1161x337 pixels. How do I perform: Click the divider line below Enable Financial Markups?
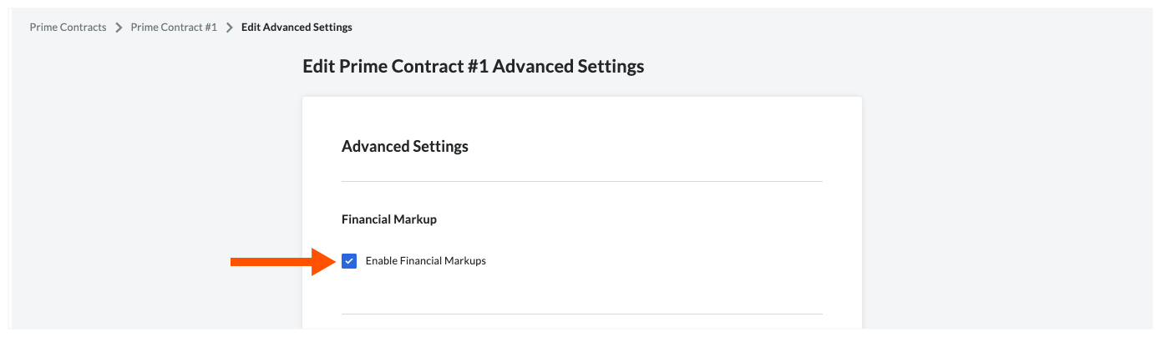click(x=582, y=314)
